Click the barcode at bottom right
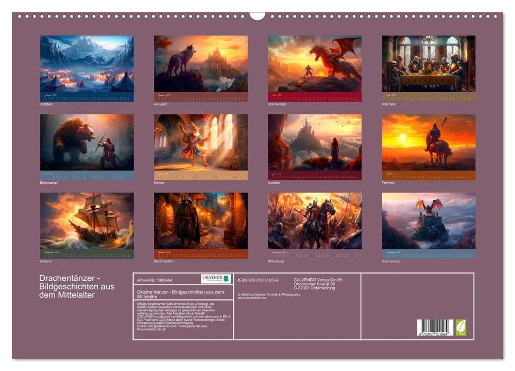515x371 pixels. (435, 328)
